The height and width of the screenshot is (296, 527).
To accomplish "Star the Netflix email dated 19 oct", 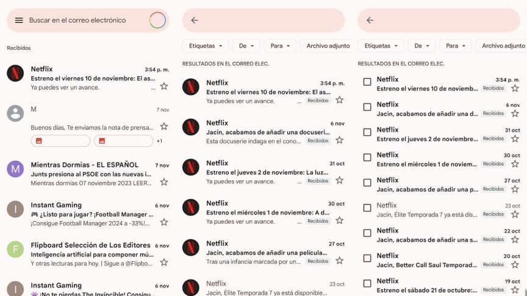I will pos(515,290).
